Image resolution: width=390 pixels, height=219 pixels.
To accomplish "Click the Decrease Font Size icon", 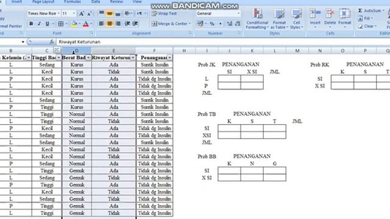I will point(90,13).
